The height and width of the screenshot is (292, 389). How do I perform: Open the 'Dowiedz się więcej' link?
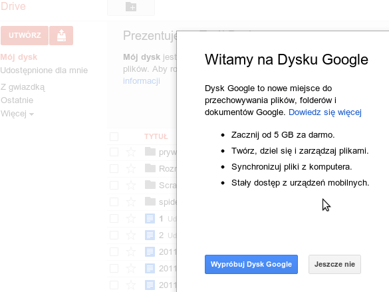tap(325, 112)
